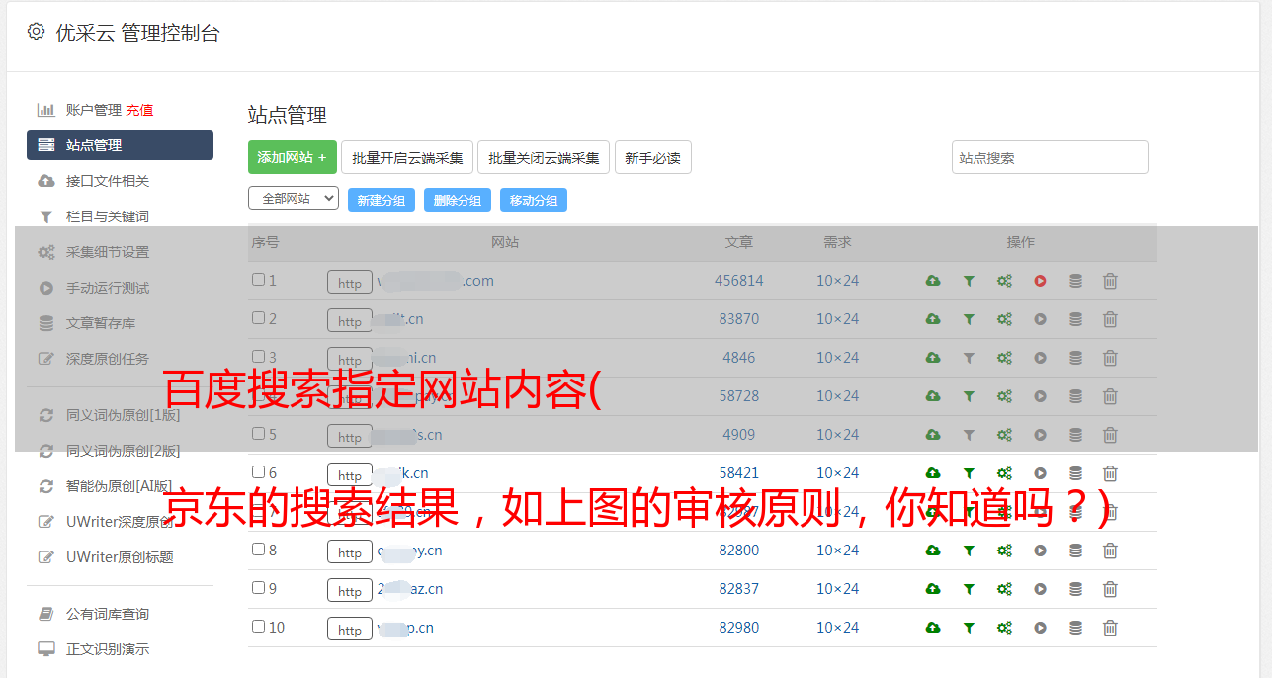Click the filter icon in row 8
The height and width of the screenshot is (678, 1272).
click(969, 551)
